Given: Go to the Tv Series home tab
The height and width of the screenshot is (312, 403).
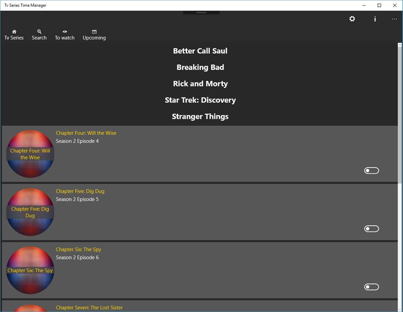Looking at the screenshot, I should coord(14,35).
